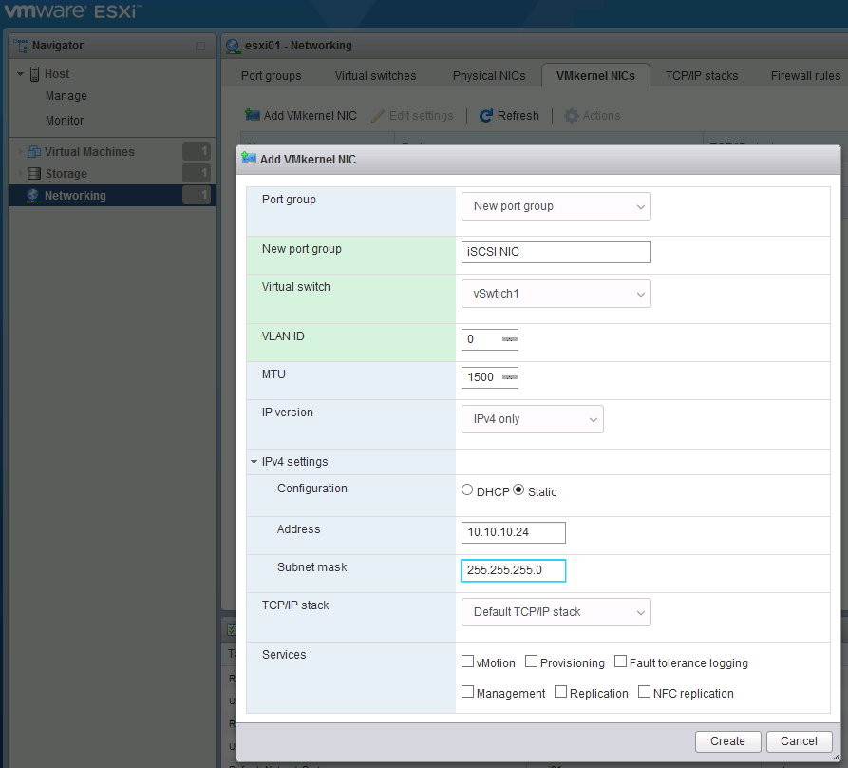Click the Actions toolbar label
The width and height of the screenshot is (848, 768).
click(601, 116)
